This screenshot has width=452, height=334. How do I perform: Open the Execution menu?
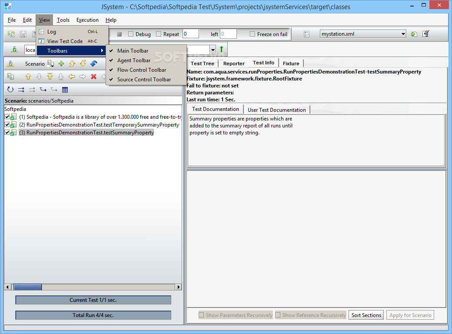click(87, 20)
